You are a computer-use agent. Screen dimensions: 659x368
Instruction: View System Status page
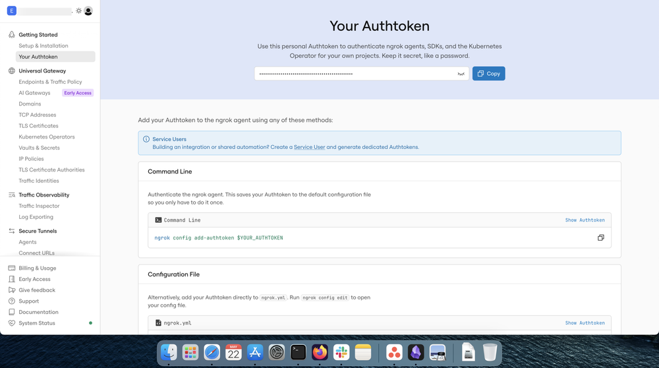point(36,323)
